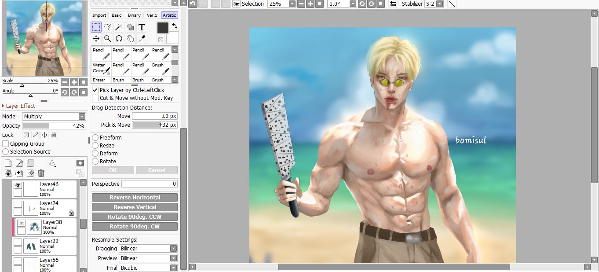Open the rotation angle dropdown
This screenshot has width=599, height=272.
353,4
